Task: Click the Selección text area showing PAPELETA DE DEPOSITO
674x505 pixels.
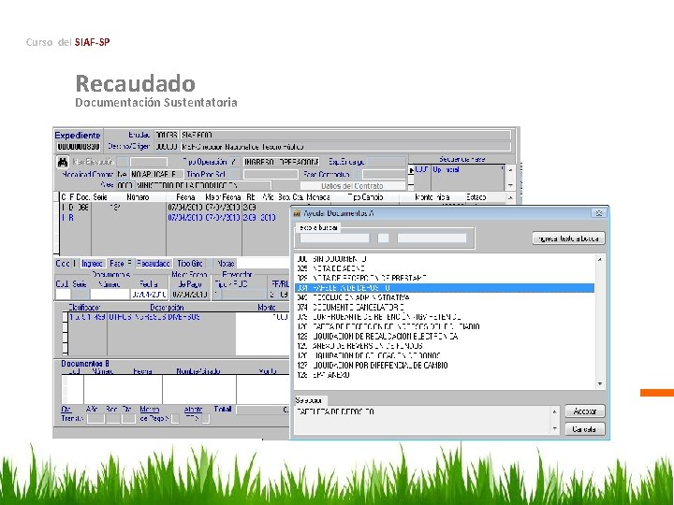Action: coord(422,420)
